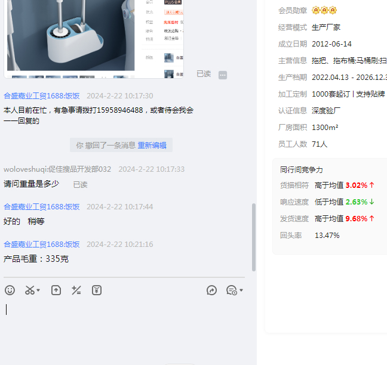Click the 厂房面积 1300m² value
The width and height of the screenshot is (387, 365).
(325, 128)
